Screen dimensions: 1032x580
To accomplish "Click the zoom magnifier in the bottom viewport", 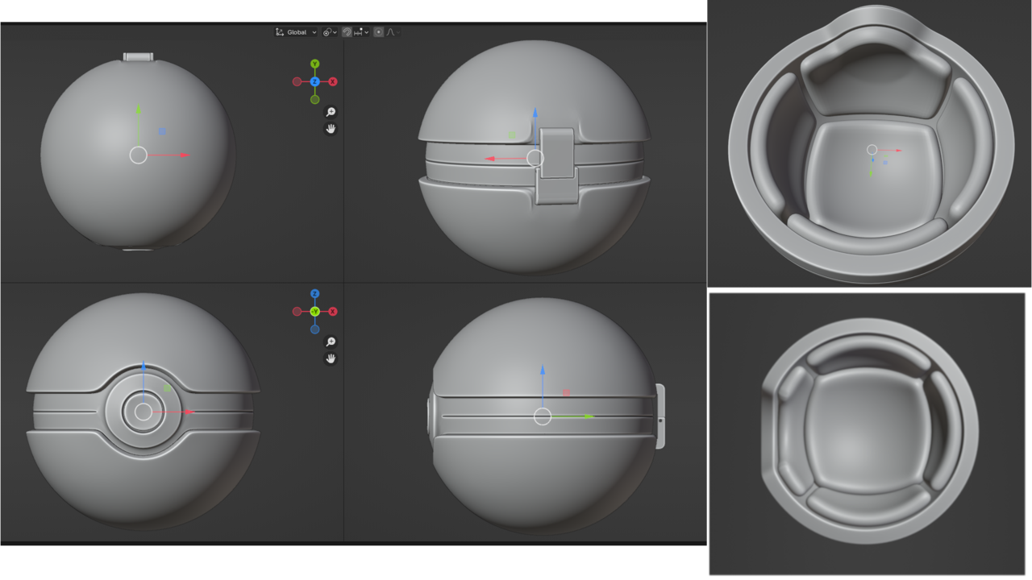I will [330, 342].
